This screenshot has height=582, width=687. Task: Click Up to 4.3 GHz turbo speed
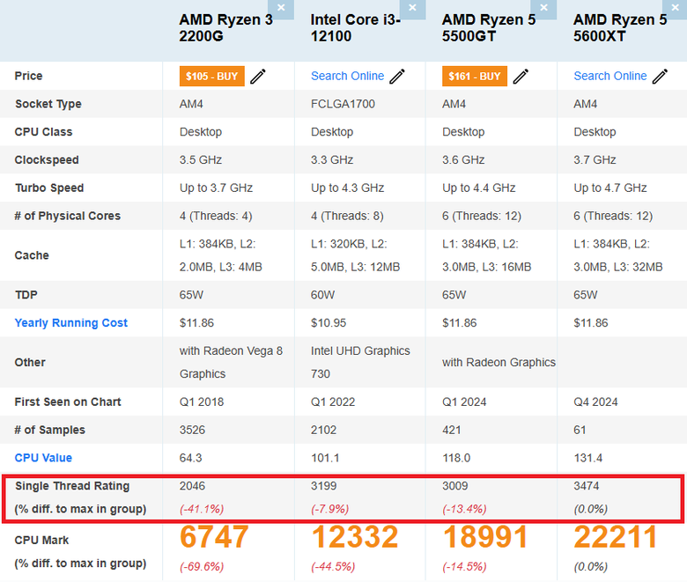347,188
